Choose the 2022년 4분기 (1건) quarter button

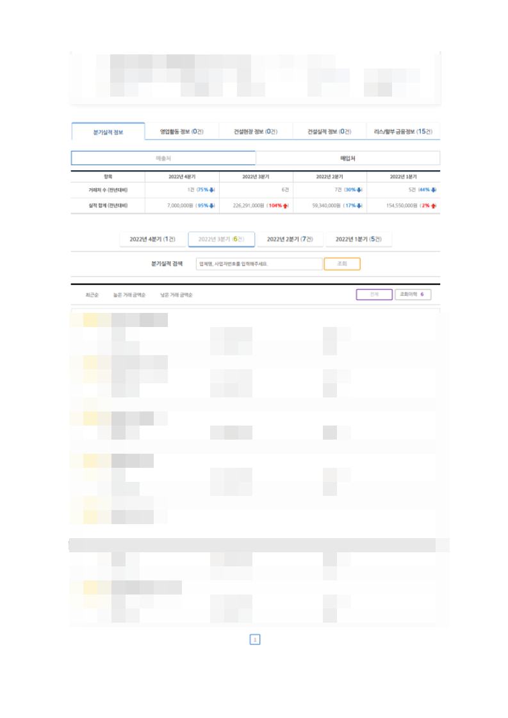click(x=152, y=239)
